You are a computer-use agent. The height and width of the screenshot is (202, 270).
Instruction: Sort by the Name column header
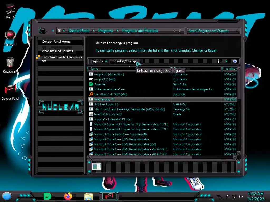pyautogui.click(x=129, y=69)
